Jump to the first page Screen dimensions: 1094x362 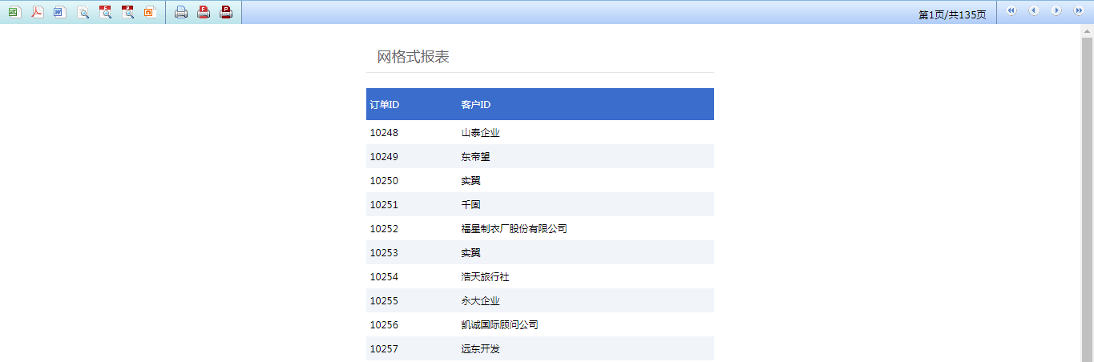tap(1011, 10)
